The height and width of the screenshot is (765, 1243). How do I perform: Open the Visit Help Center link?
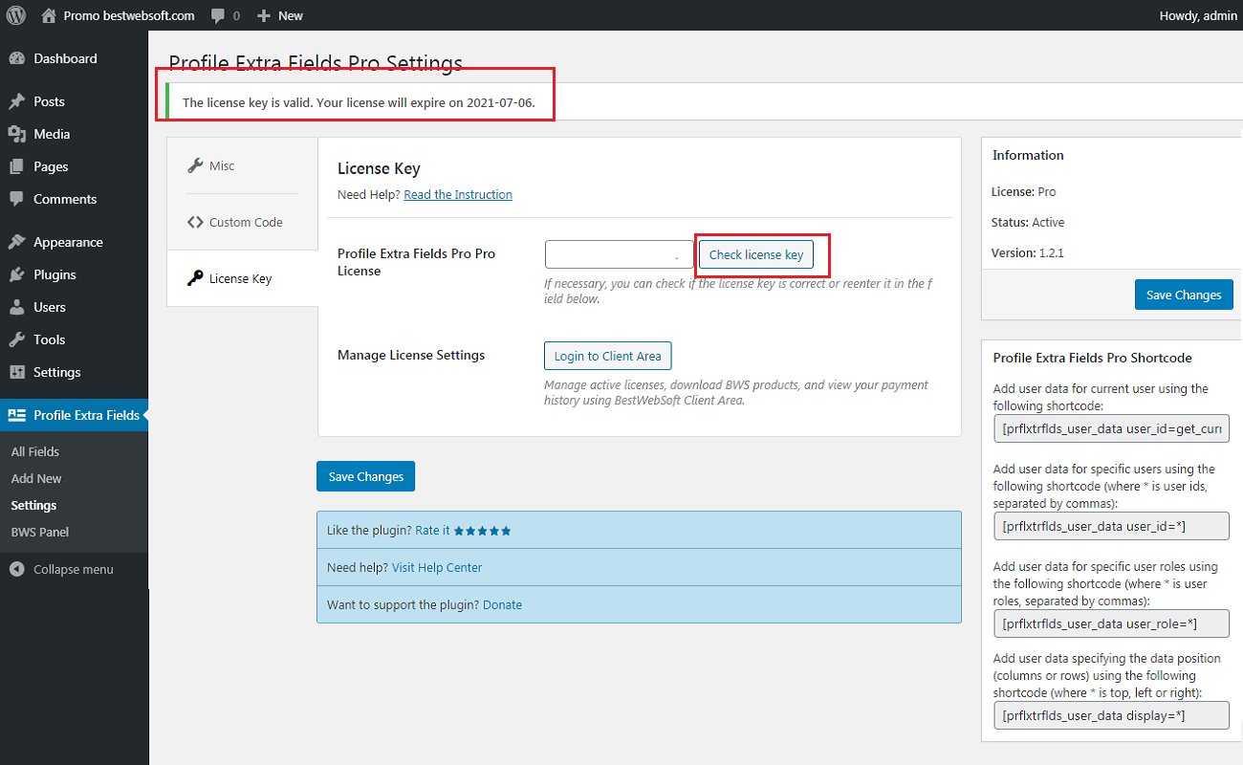[x=437, y=568]
